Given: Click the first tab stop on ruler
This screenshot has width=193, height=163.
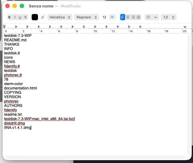Looking at the screenshot, I should tap(16, 26).
